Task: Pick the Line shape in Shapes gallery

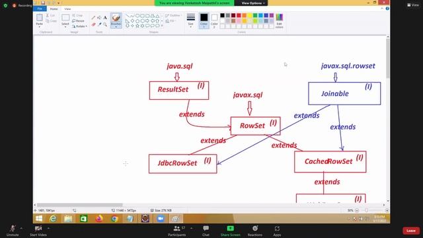Action: [128, 16]
